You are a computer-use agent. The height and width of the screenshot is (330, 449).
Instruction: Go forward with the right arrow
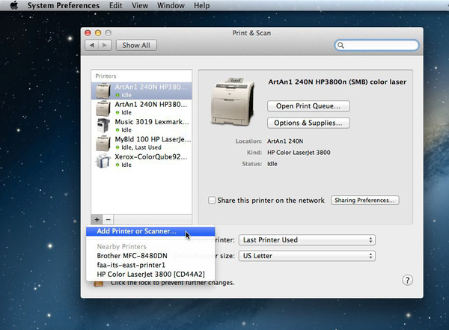105,45
